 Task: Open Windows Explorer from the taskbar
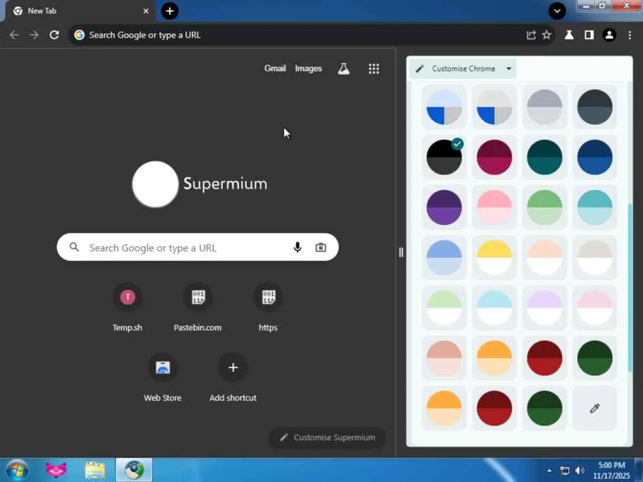pos(95,470)
